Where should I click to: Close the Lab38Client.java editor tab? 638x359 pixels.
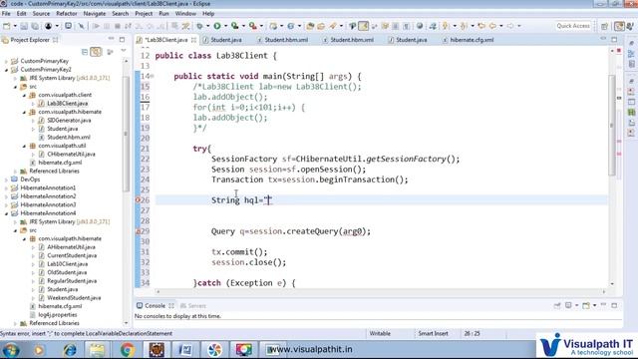(193, 40)
